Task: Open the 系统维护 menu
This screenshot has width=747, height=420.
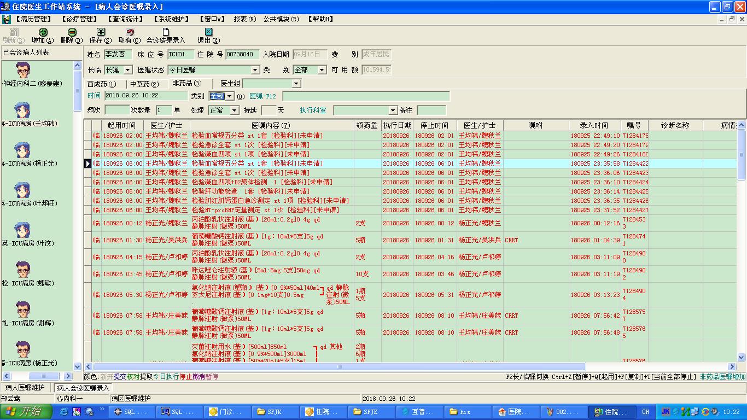Action: [x=171, y=19]
